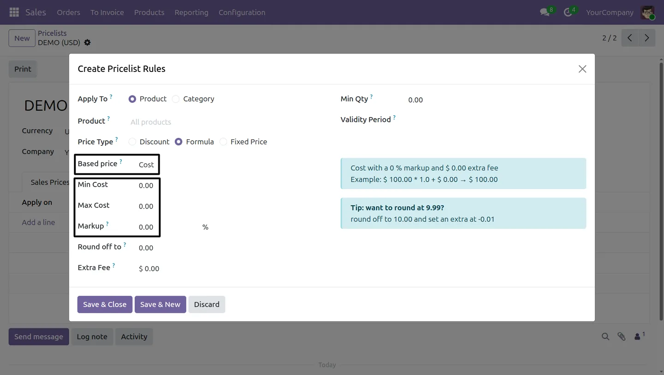
Task: Go to next pricelist record arrow
Action: tap(647, 38)
